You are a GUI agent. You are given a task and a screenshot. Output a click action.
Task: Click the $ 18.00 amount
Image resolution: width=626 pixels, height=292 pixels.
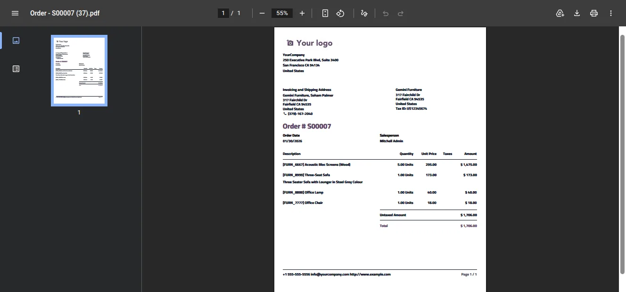pyautogui.click(x=471, y=203)
